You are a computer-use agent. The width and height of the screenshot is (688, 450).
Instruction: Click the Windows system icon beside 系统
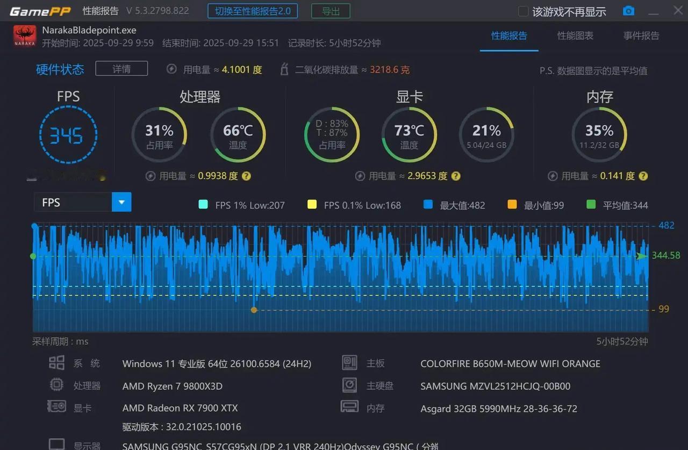(56, 363)
